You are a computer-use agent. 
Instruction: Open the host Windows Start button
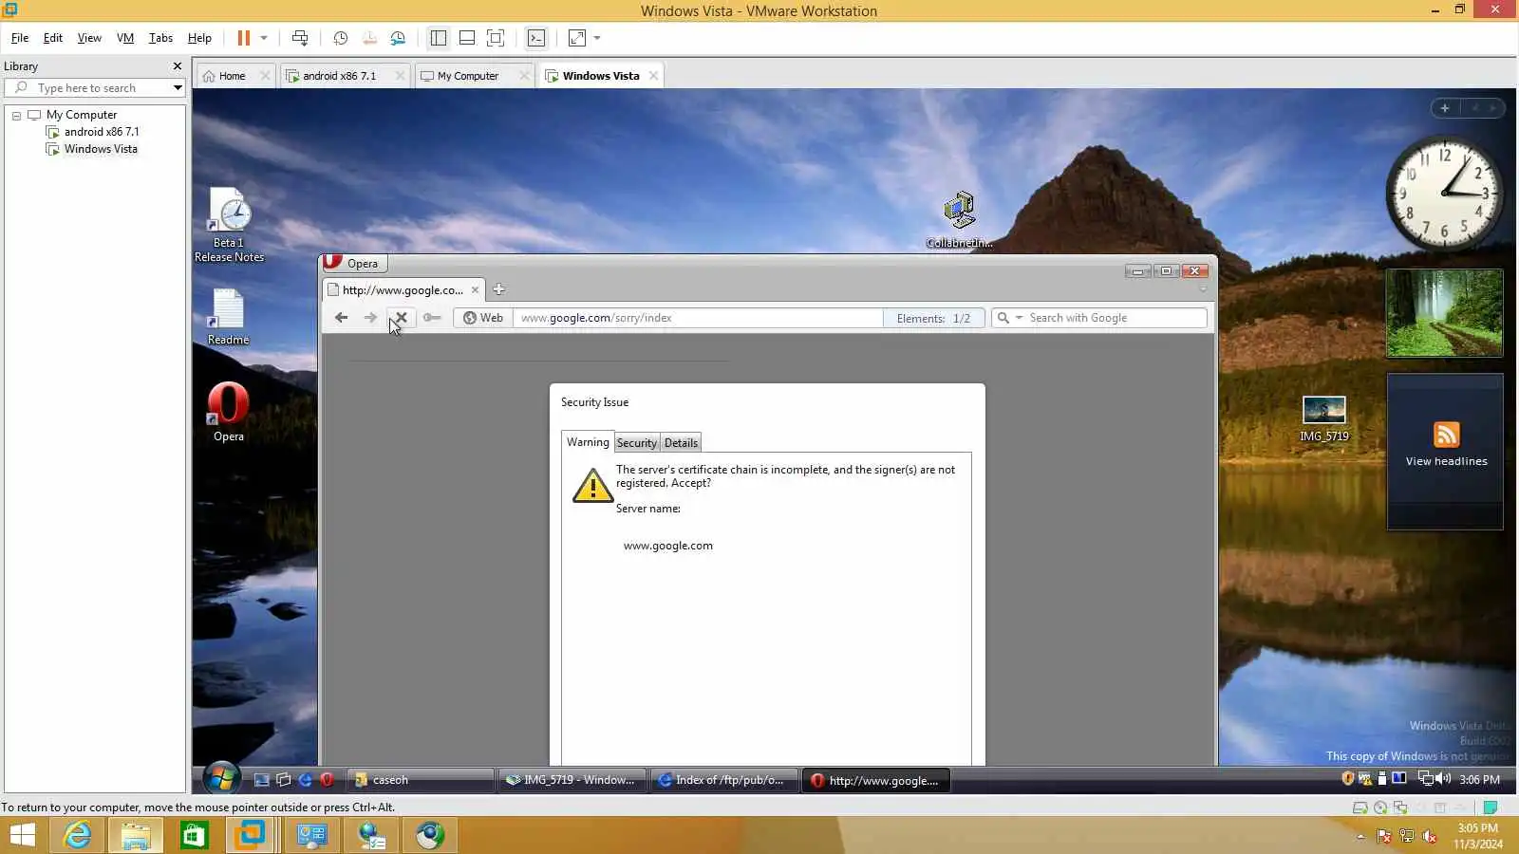click(x=22, y=835)
